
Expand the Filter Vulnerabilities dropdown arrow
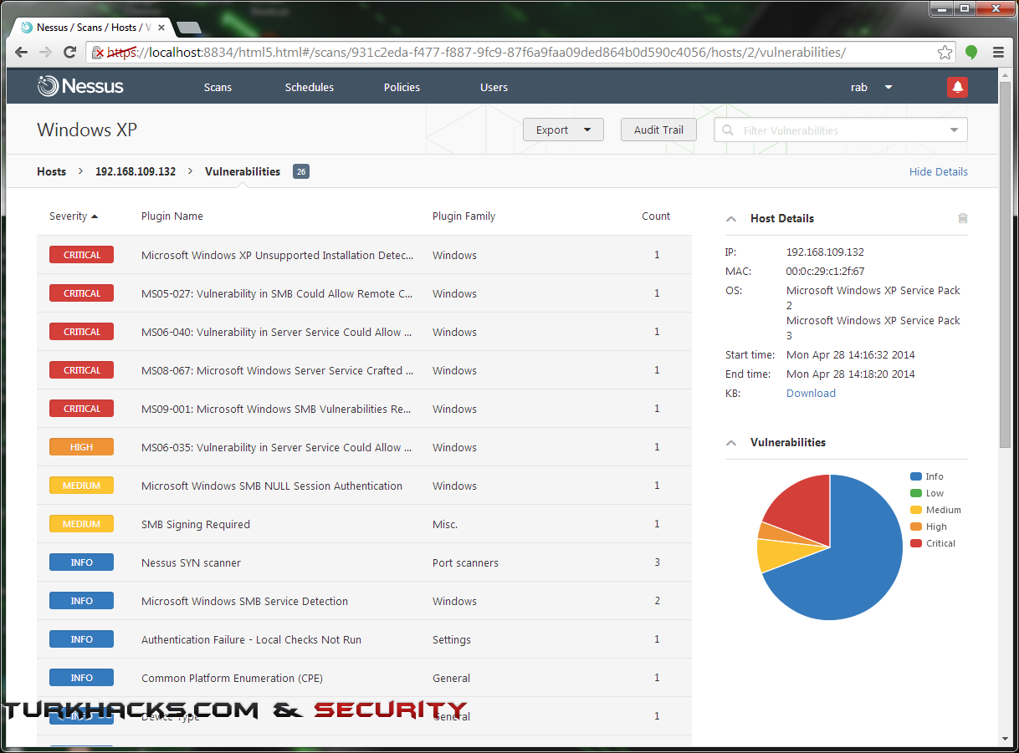(x=955, y=130)
